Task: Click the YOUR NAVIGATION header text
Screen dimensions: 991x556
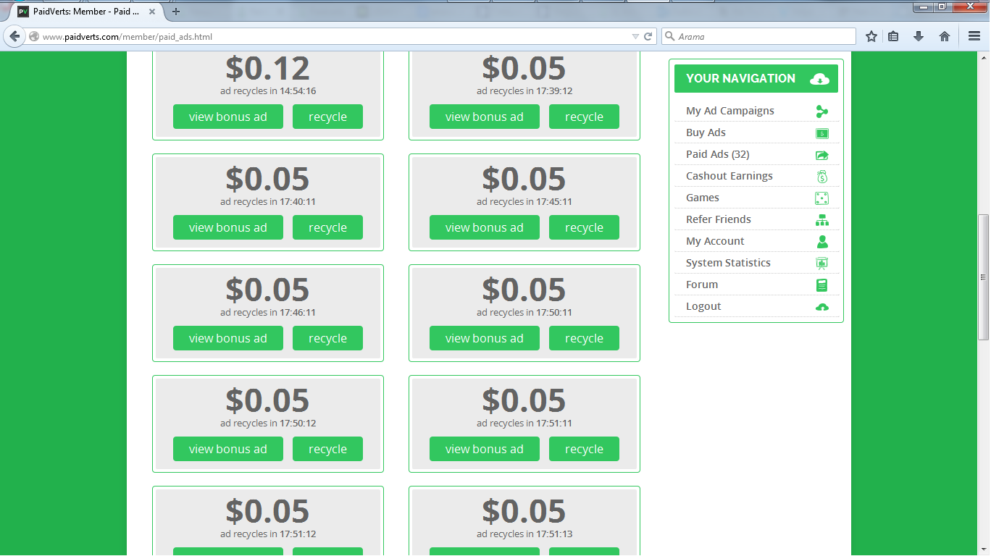Action: tap(740, 78)
